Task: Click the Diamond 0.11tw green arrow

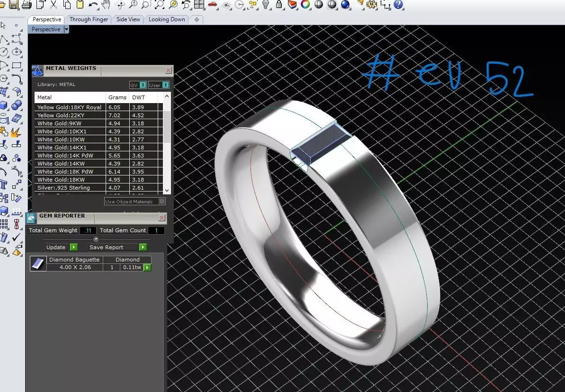Action: point(147,267)
